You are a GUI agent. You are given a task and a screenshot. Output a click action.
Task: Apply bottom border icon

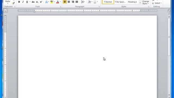tap(95, 2)
